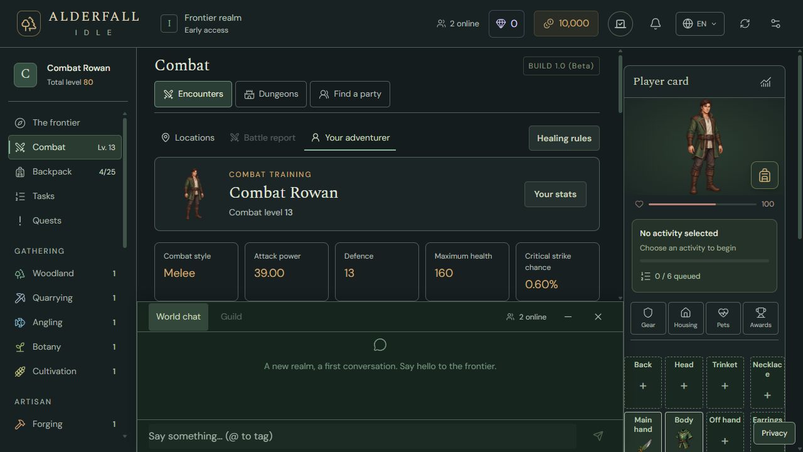Open Backpack in the sidebar
Viewport: 803px width, 452px height.
[x=65, y=172]
